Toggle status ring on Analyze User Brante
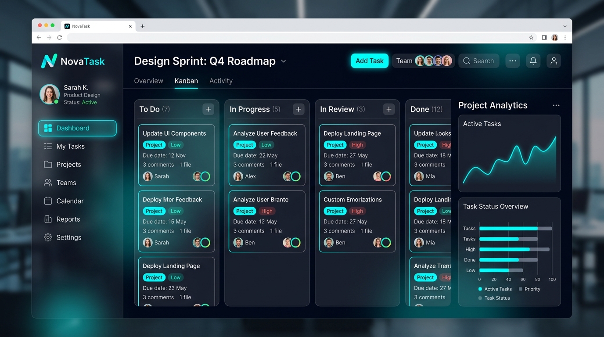This screenshot has width=604, height=337. tap(295, 243)
